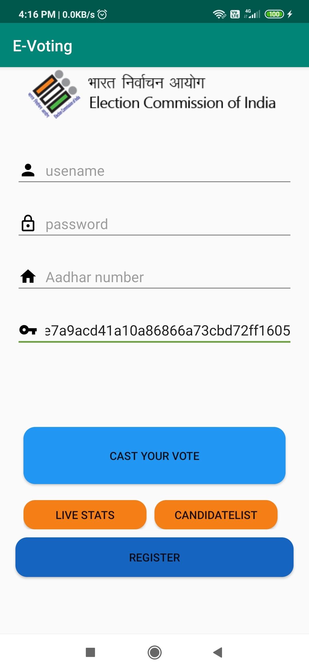Viewport: 309px width, 671px height.
Task: Tap the person icon beside username
Action: [28, 170]
